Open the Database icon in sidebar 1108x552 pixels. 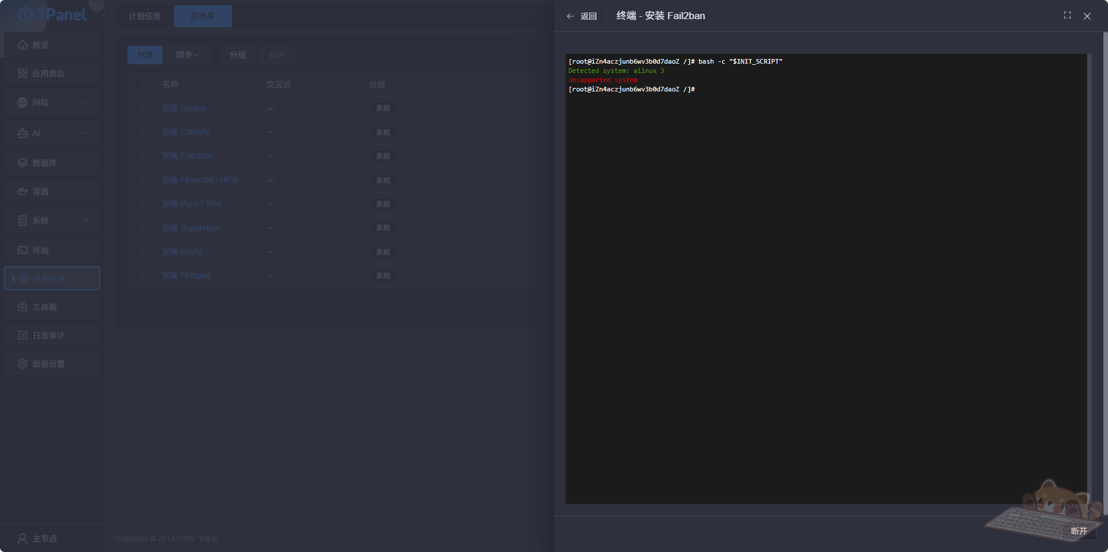[x=23, y=163]
